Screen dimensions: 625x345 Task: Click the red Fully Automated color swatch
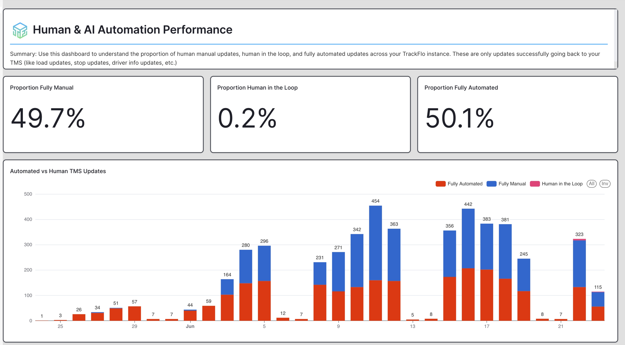pos(440,184)
